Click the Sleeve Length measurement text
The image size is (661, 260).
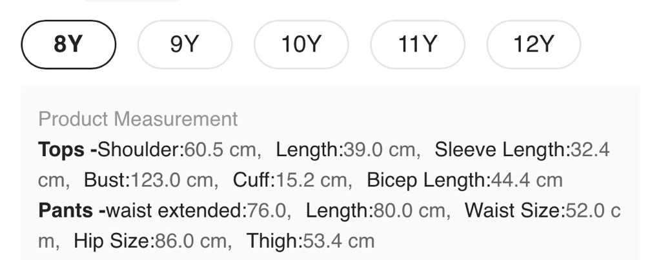[x=522, y=150]
